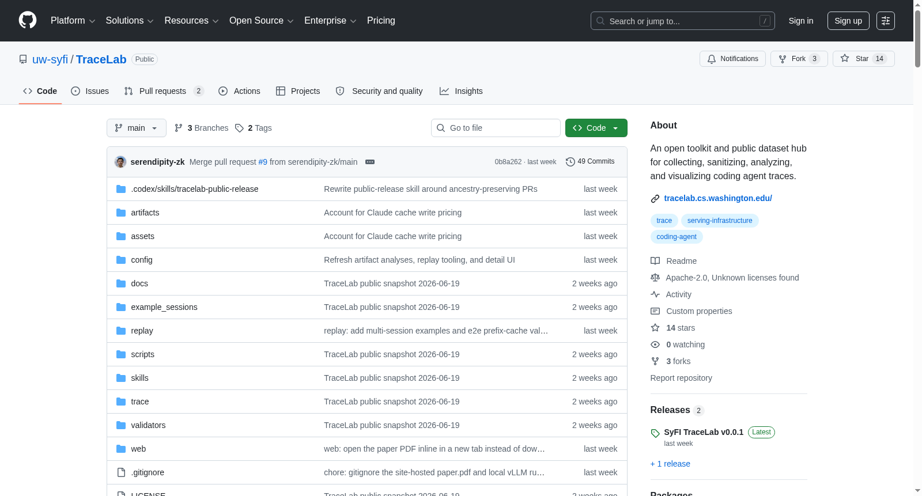Click the folder icon beside trace
The height and width of the screenshot is (496, 922).
coord(121,402)
